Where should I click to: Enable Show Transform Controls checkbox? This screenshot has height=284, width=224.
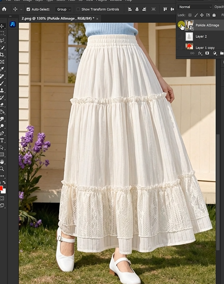78,9
